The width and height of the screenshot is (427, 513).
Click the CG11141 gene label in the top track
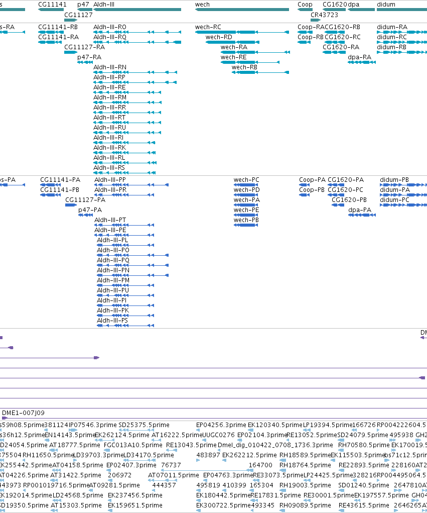(52, 5)
